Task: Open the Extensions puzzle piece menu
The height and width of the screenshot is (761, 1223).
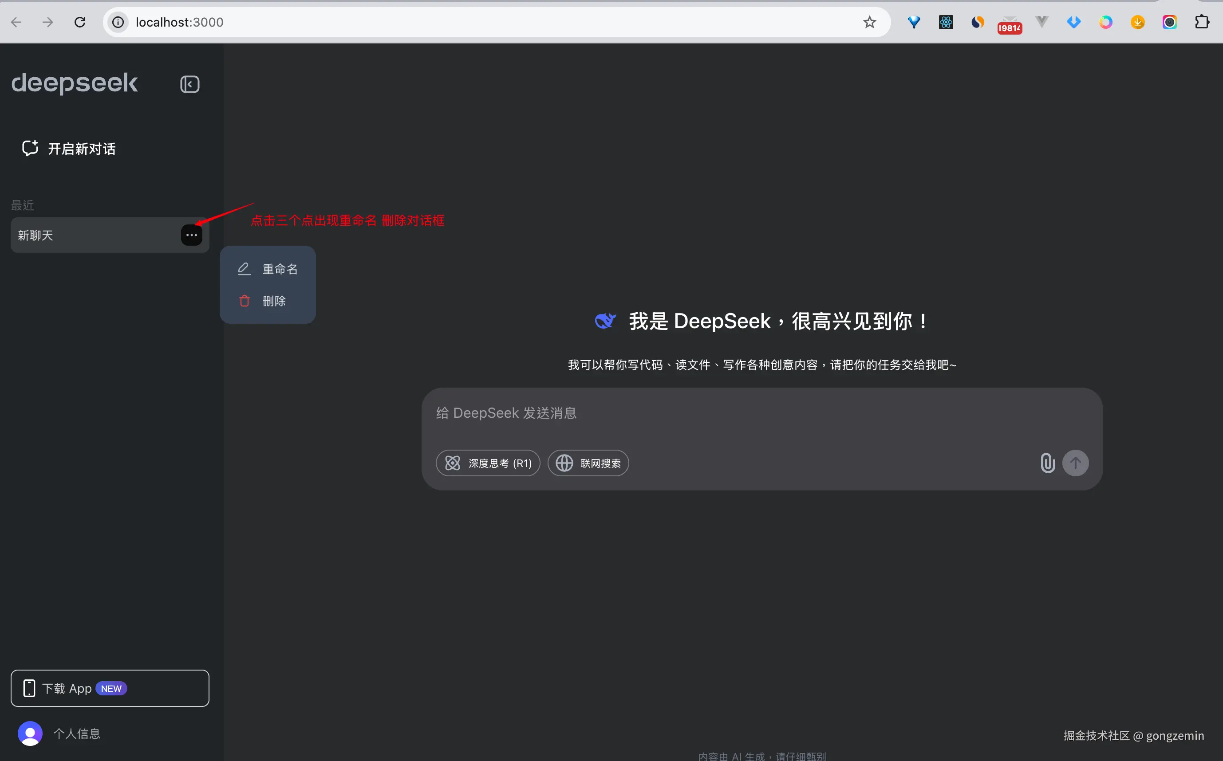Action: (x=1202, y=22)
